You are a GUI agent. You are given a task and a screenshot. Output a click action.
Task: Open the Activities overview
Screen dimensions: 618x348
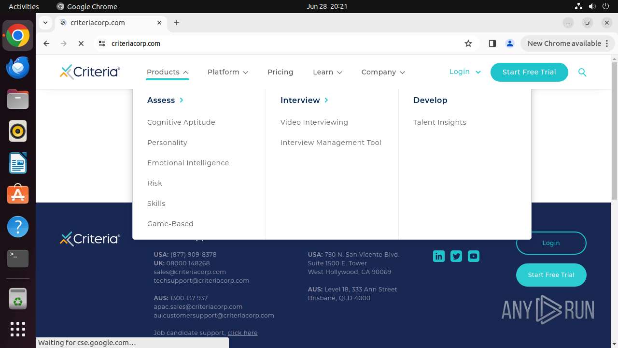[x=24, y=6]
